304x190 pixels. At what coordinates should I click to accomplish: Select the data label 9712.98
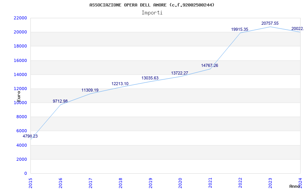(60, 101)
